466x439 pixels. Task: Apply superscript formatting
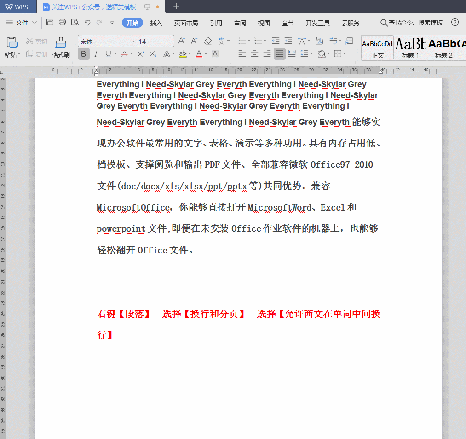(x=141, y=54)
